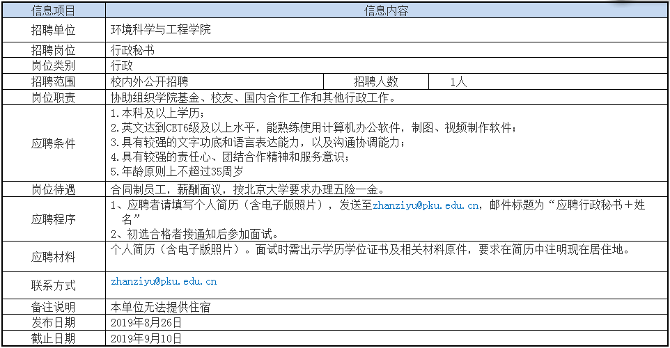Select the CET6 English requirement line

313,127
